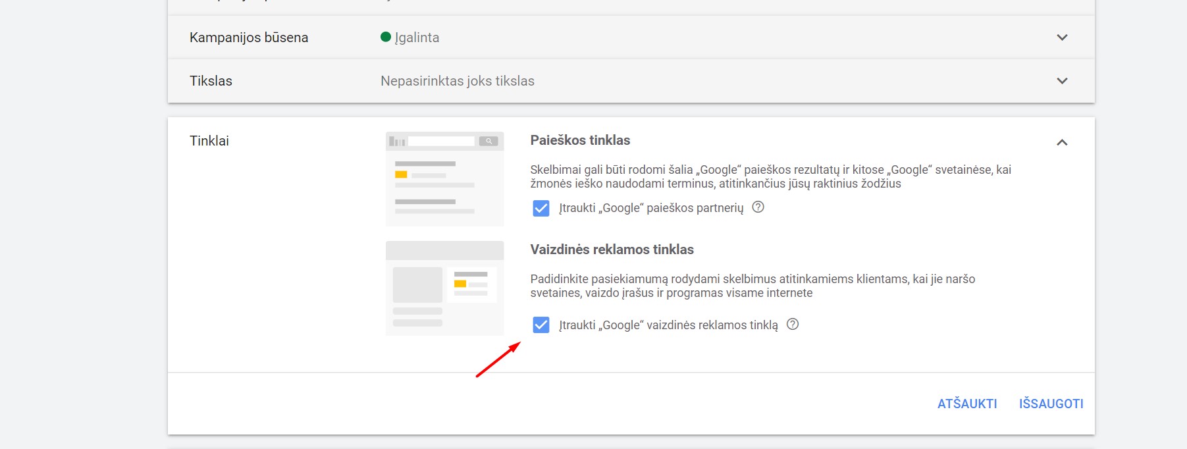Select the Paieškos tinklas illustration thumbnail
Image resolution: width=1187 pixels, height=449 pixels.
[445, 179]
